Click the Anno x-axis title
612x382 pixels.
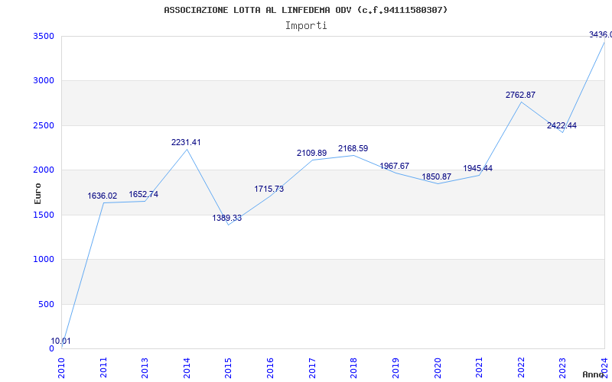pos(594,374)
